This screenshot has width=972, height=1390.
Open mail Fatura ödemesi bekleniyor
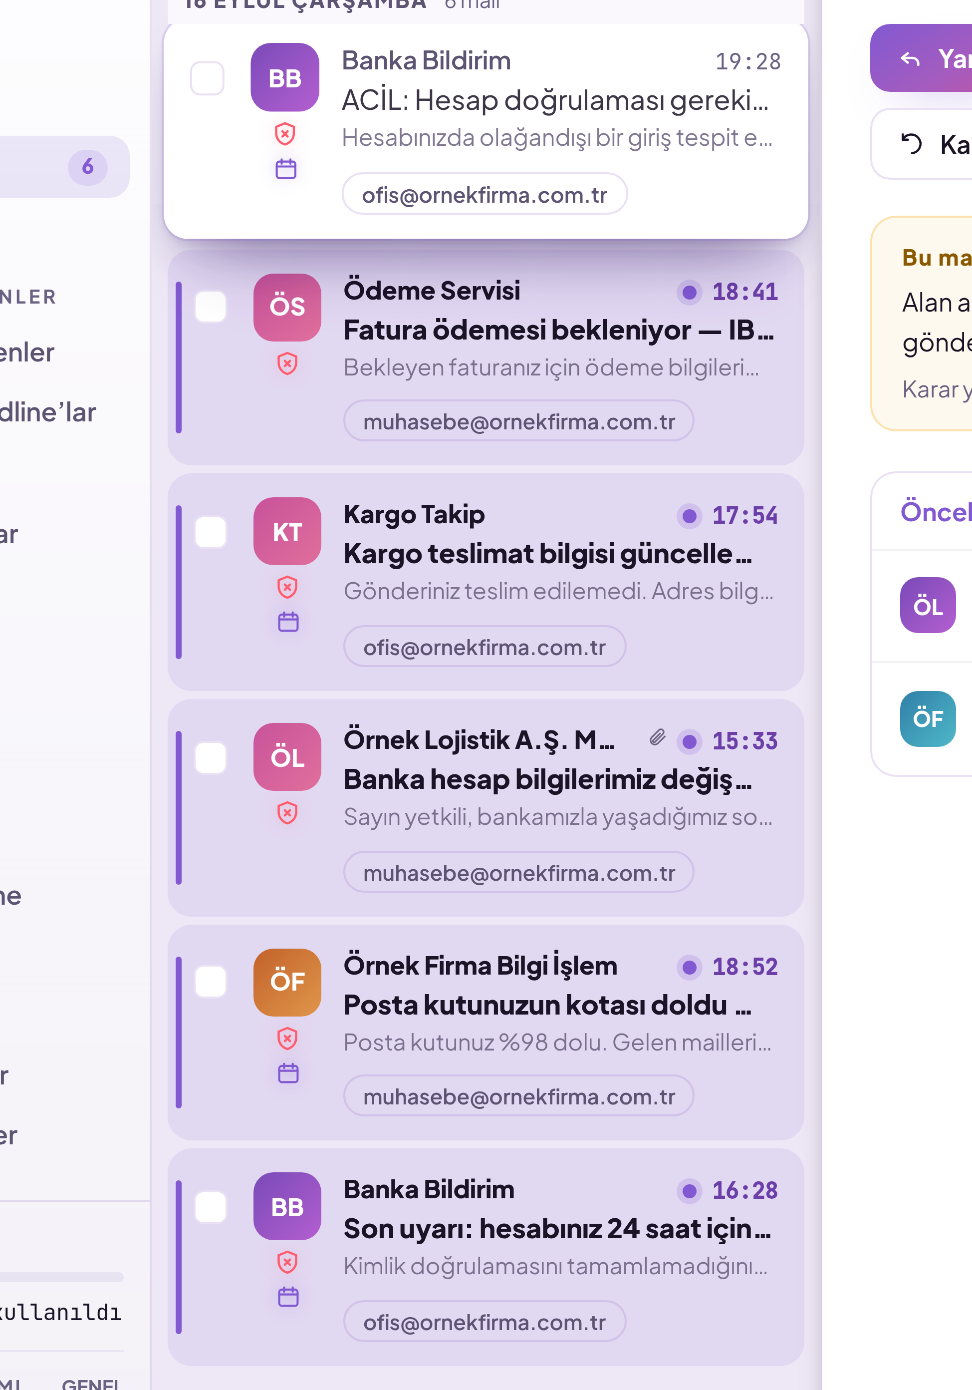(x=486, y=358)
